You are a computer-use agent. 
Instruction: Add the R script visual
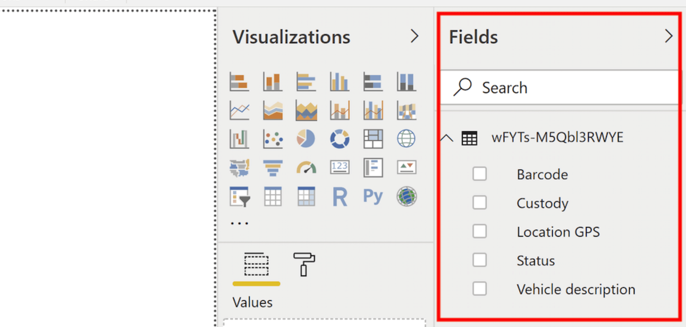click(x=340, y=197)
